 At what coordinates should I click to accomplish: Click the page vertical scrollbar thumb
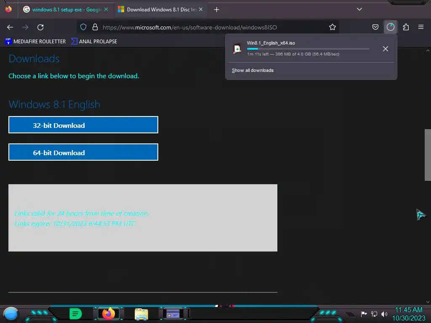tap(428, 155)
